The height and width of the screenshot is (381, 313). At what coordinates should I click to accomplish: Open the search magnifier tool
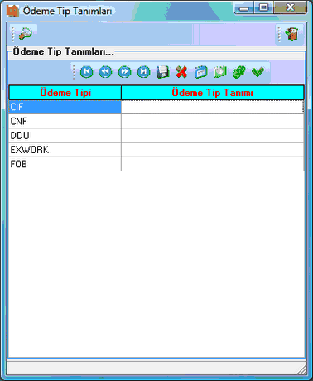tap(25, 34)
